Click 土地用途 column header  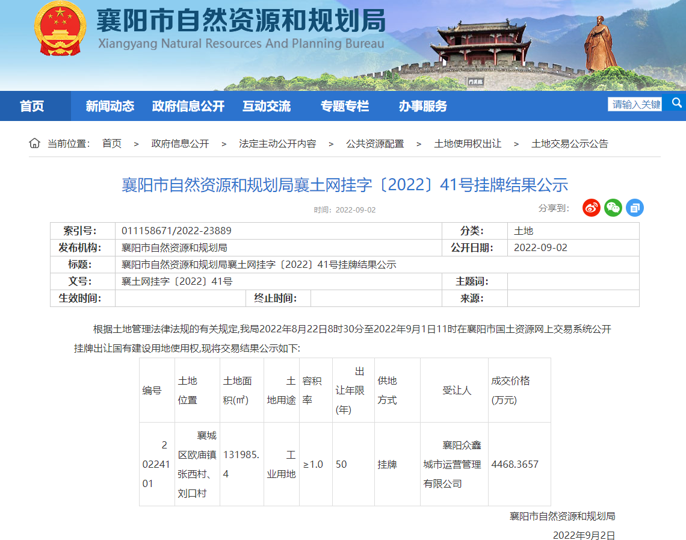point(281,390)
